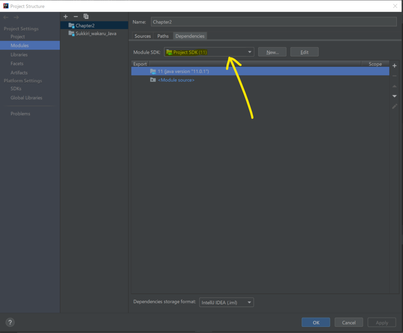The height and width of the screenshot is (333, 403).
Task: Click the help question mark icon
Action: pyautogui.click(x=10, y=322)
